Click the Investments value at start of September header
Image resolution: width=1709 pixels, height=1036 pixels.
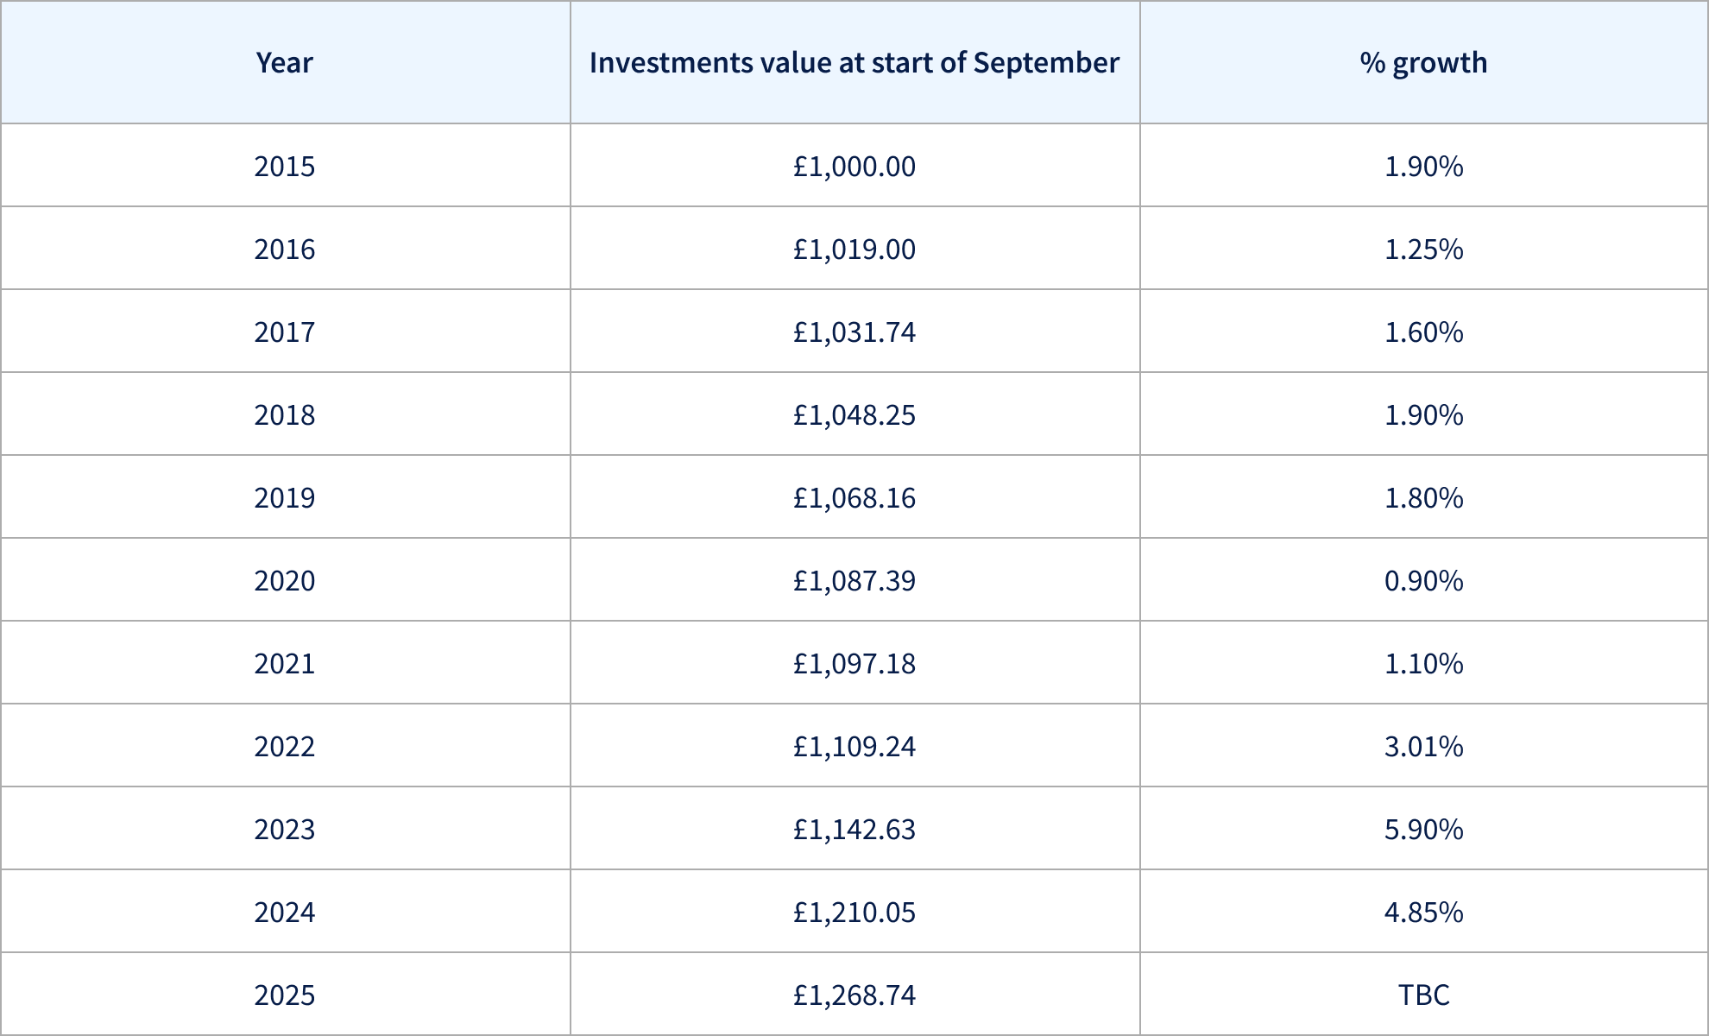[854, 62]
